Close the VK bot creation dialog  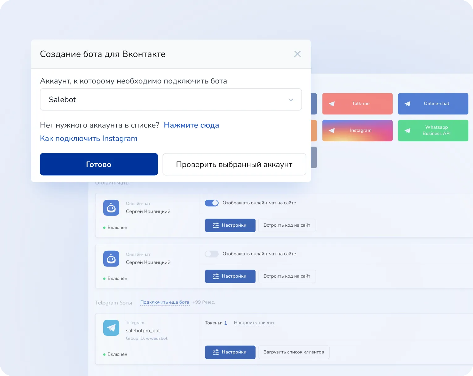pos(297,54)
